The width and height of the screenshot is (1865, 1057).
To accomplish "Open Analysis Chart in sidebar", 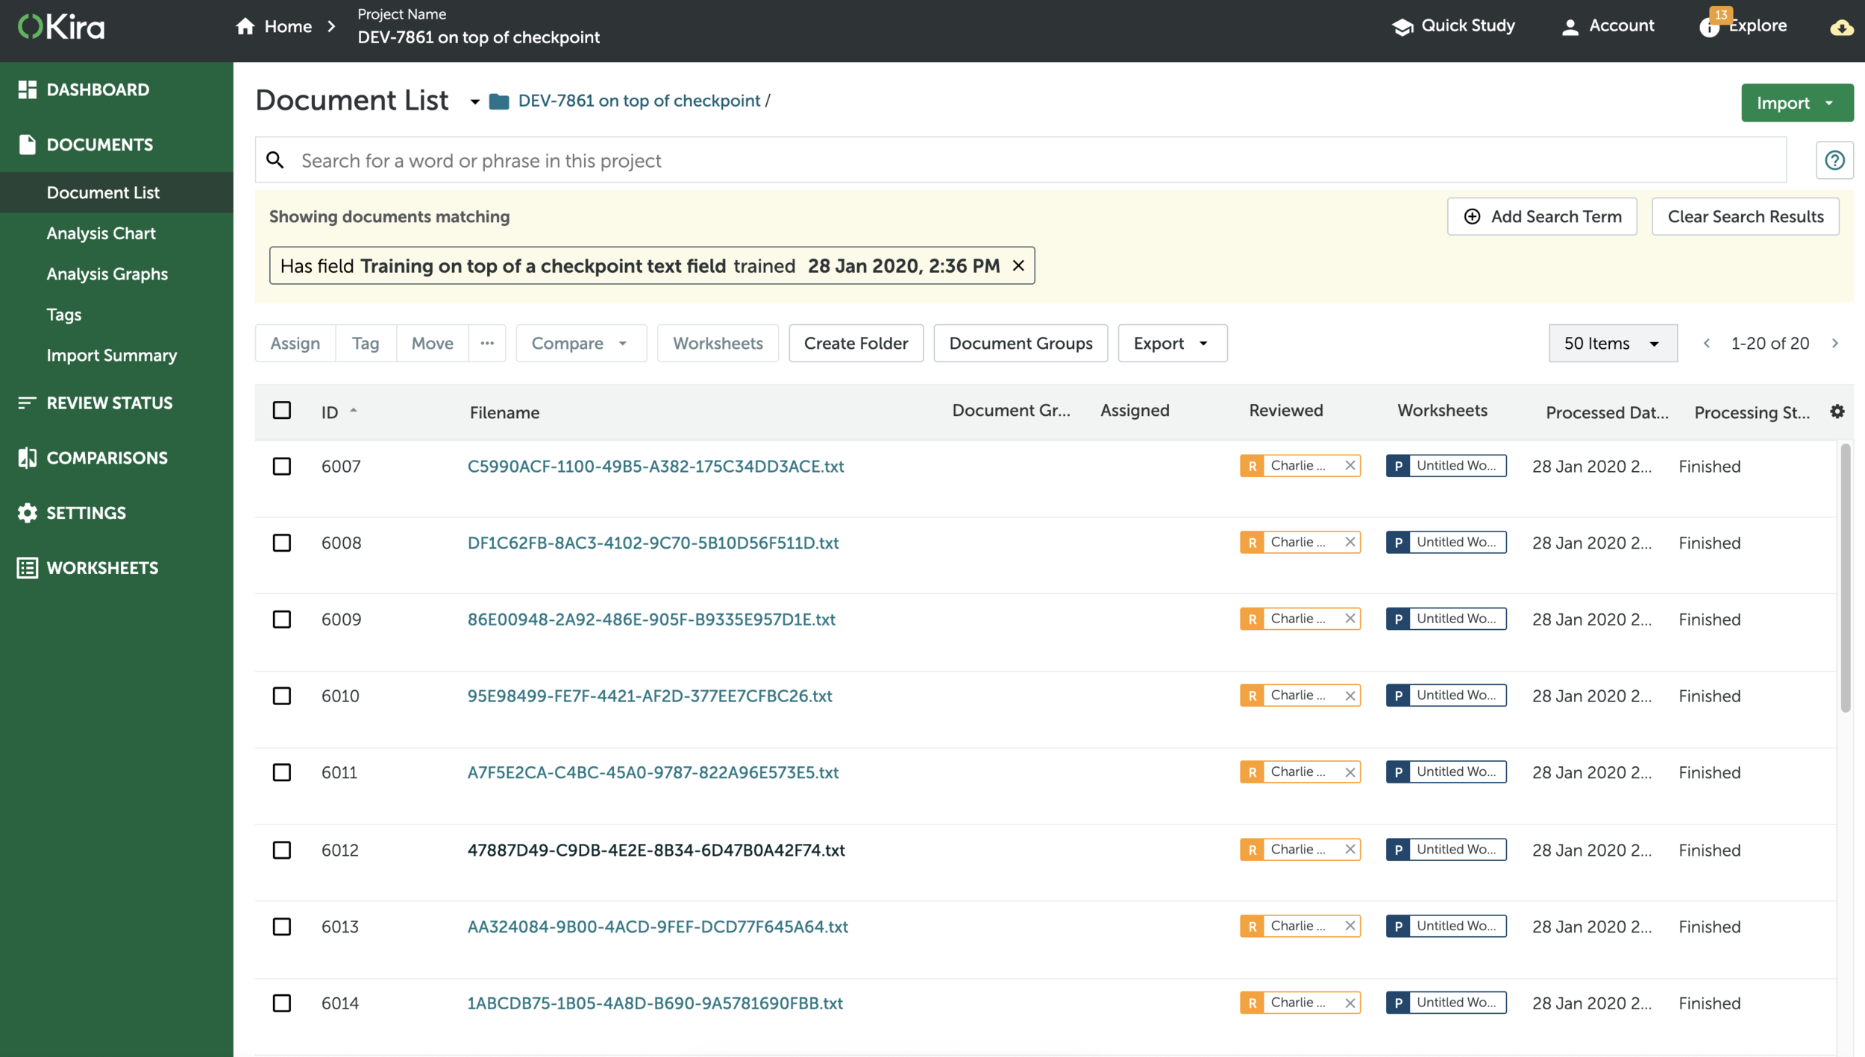I will point(101,233).
